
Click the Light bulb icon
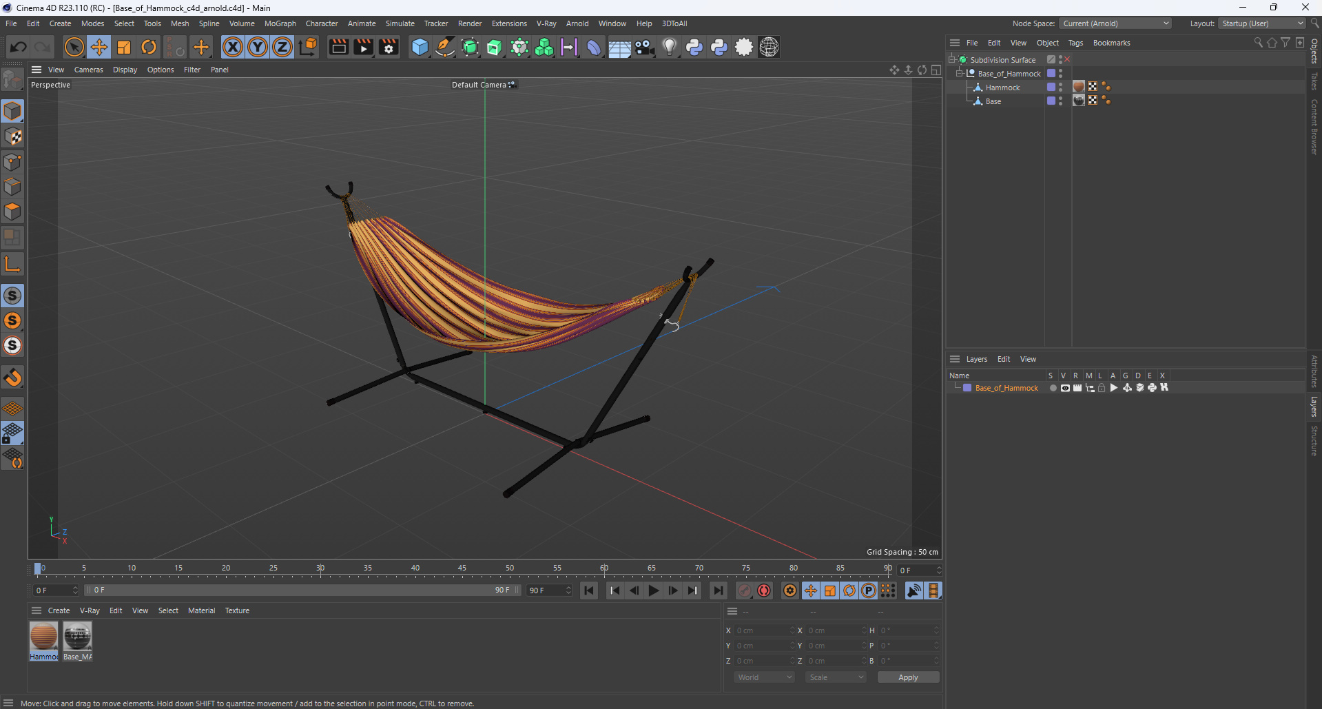[x=669, y=47]
